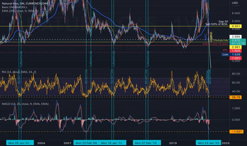Screen dimensions: 247x146
Task: Select the vertical blue Daily label
Action: point(205,37)
